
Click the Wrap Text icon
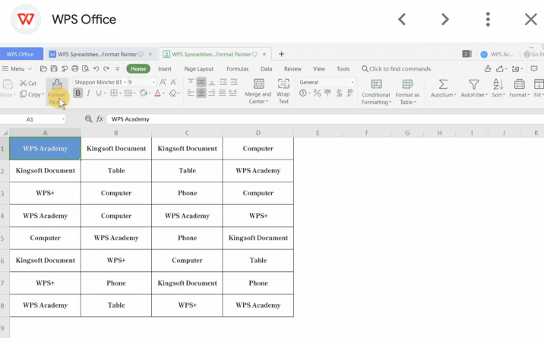click(283, 84)
